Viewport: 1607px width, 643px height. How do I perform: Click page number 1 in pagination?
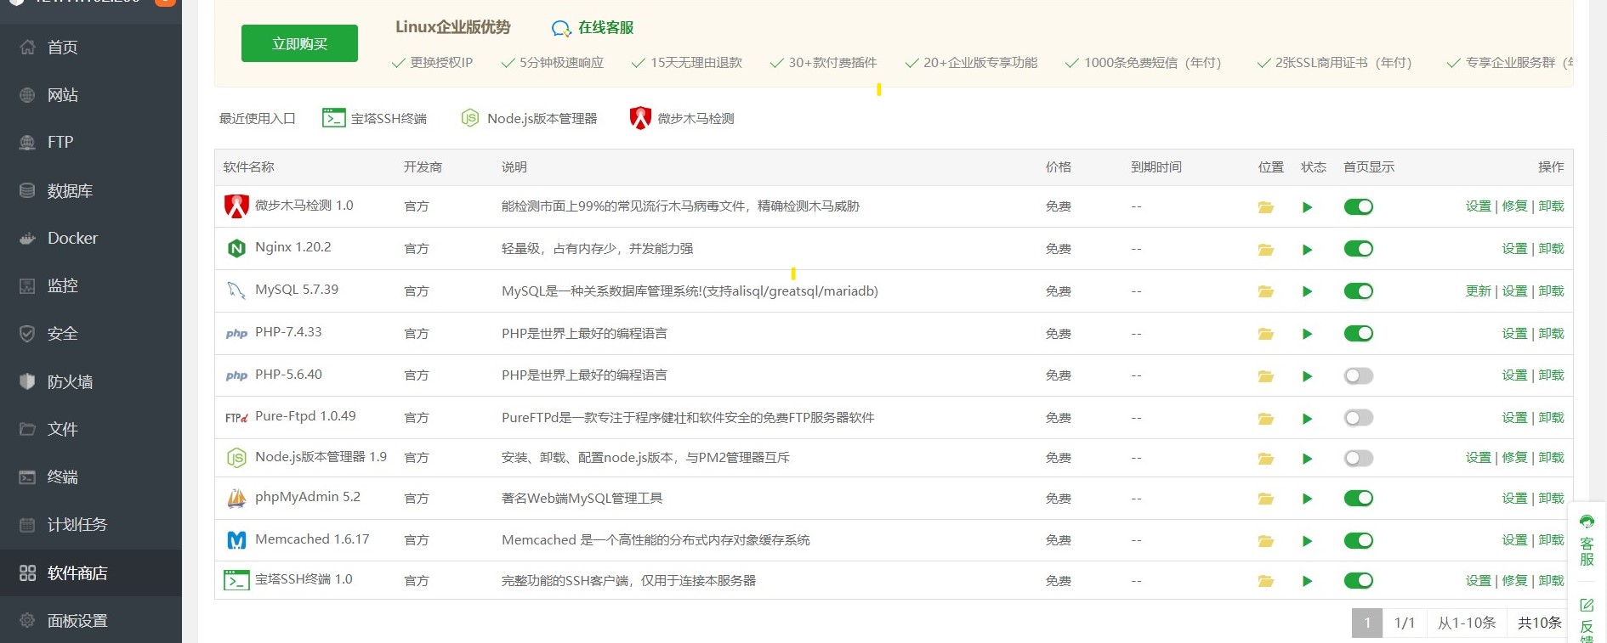pyautogui.click(x=1367, y=623)
